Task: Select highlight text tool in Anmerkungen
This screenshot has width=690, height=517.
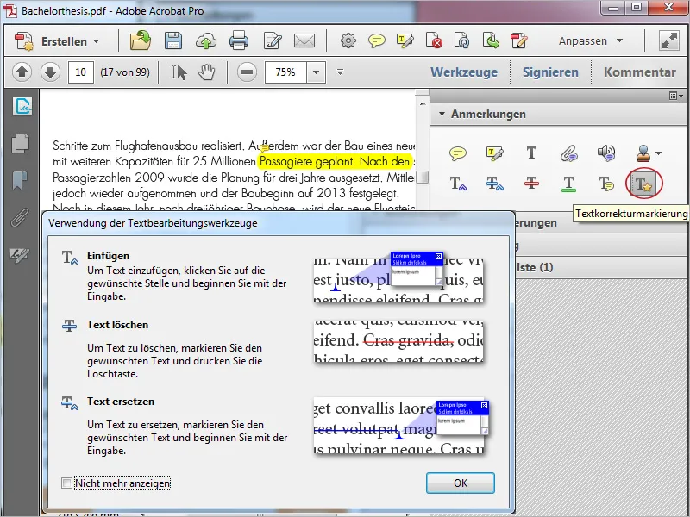Action: coord(494,153)
